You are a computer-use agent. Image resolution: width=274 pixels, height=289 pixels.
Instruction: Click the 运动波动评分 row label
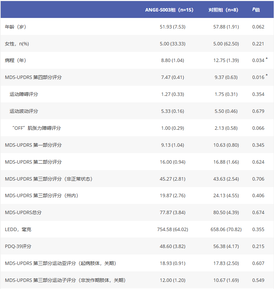click(x=24, y=111)
